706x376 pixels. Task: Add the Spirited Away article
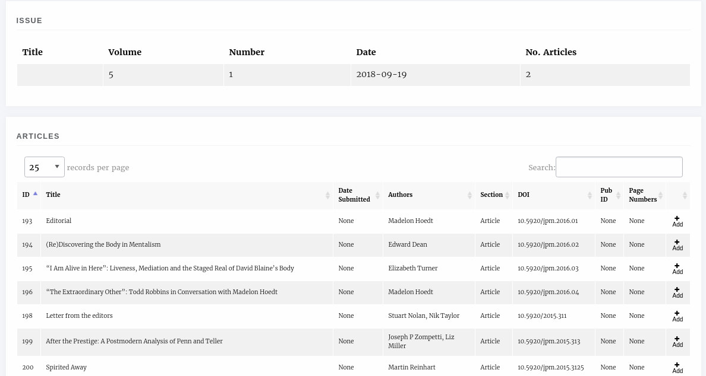[677, 368]
